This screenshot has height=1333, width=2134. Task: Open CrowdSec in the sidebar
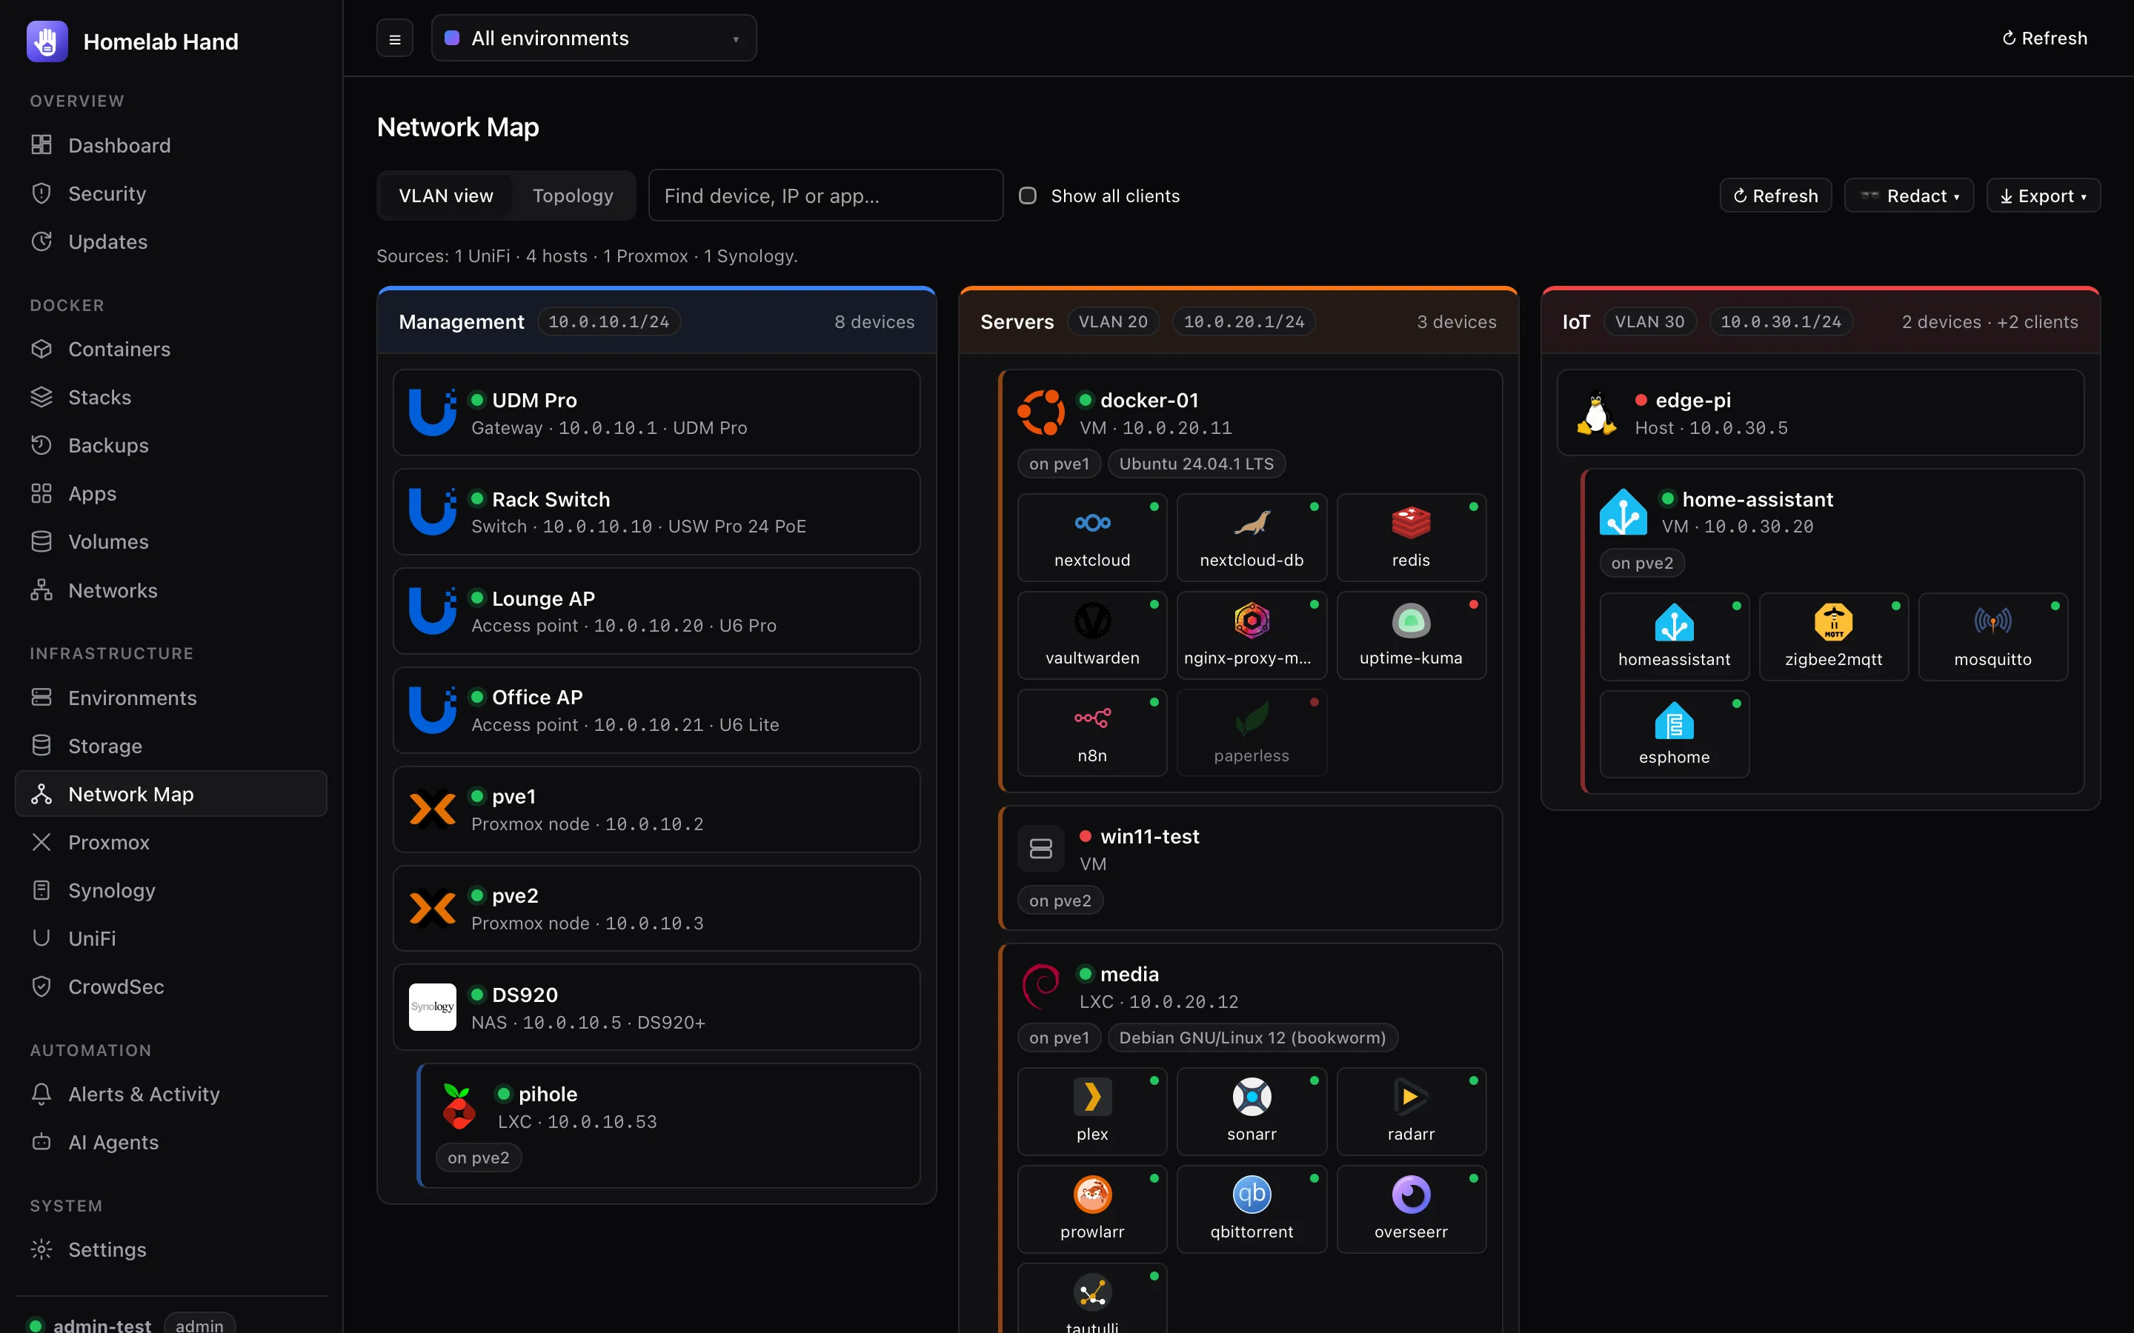pyautogui.click(x=171, y=986)
